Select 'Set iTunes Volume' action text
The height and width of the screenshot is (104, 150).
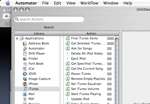pos(85,89)
